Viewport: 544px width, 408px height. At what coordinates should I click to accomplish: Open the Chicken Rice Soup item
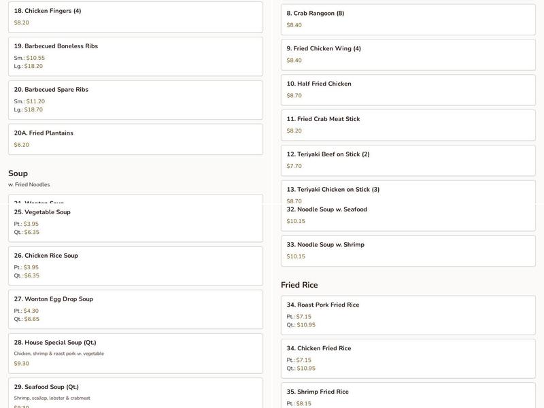[135, 266]
